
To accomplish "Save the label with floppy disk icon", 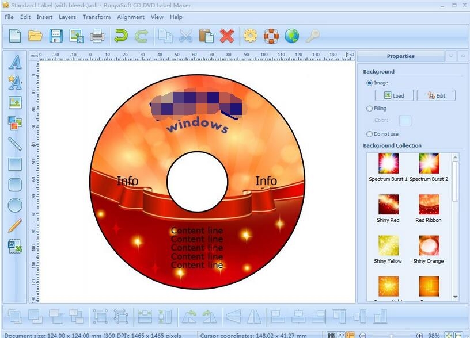I will 56,36.
